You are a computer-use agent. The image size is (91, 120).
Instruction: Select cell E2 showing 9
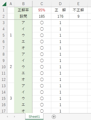pos(78,16)
